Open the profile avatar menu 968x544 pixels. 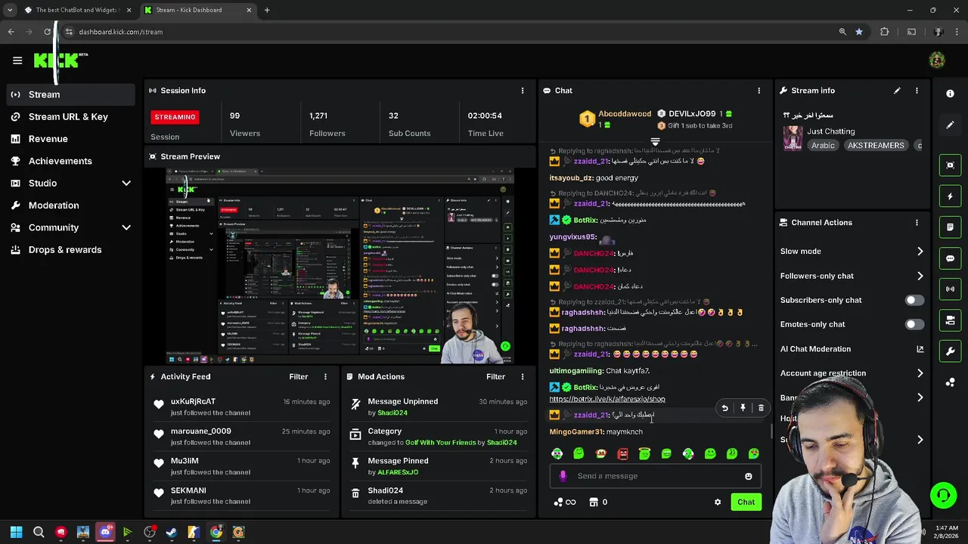click(x=937, y=60)
